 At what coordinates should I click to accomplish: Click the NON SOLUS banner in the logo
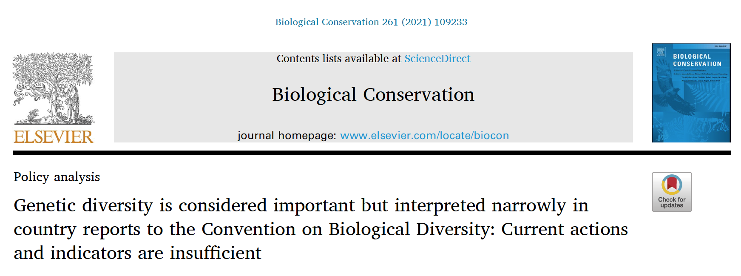tap(29, 87)
